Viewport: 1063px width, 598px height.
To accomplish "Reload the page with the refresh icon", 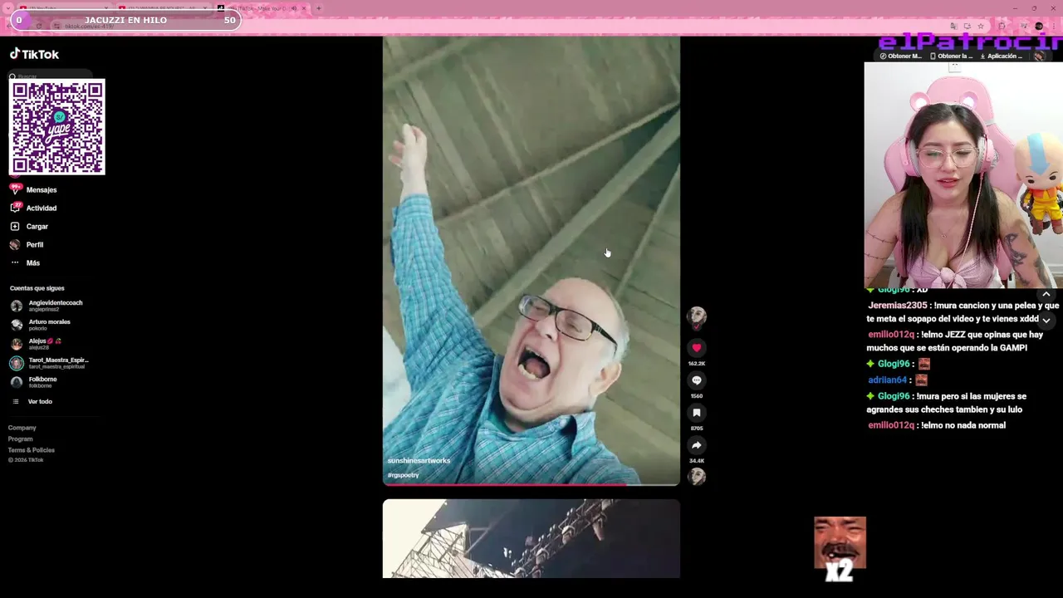I will click(38, 26).
